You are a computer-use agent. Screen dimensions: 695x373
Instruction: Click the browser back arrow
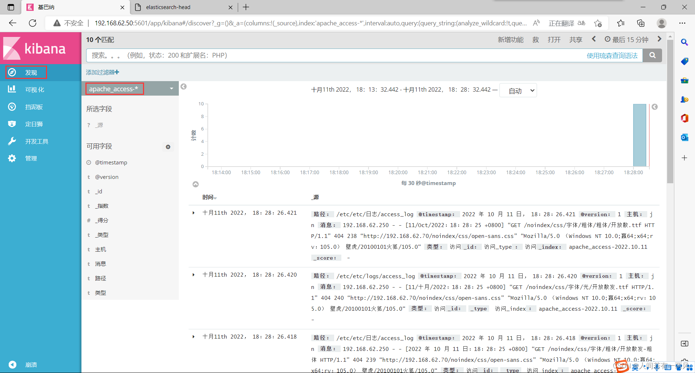coord(13,23)
